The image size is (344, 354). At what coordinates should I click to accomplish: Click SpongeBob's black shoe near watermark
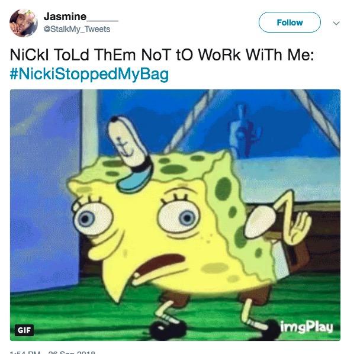click(269, 329)
